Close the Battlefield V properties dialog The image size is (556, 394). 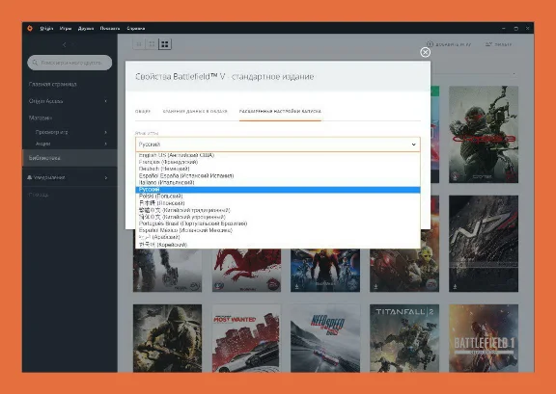coord(425,52)
